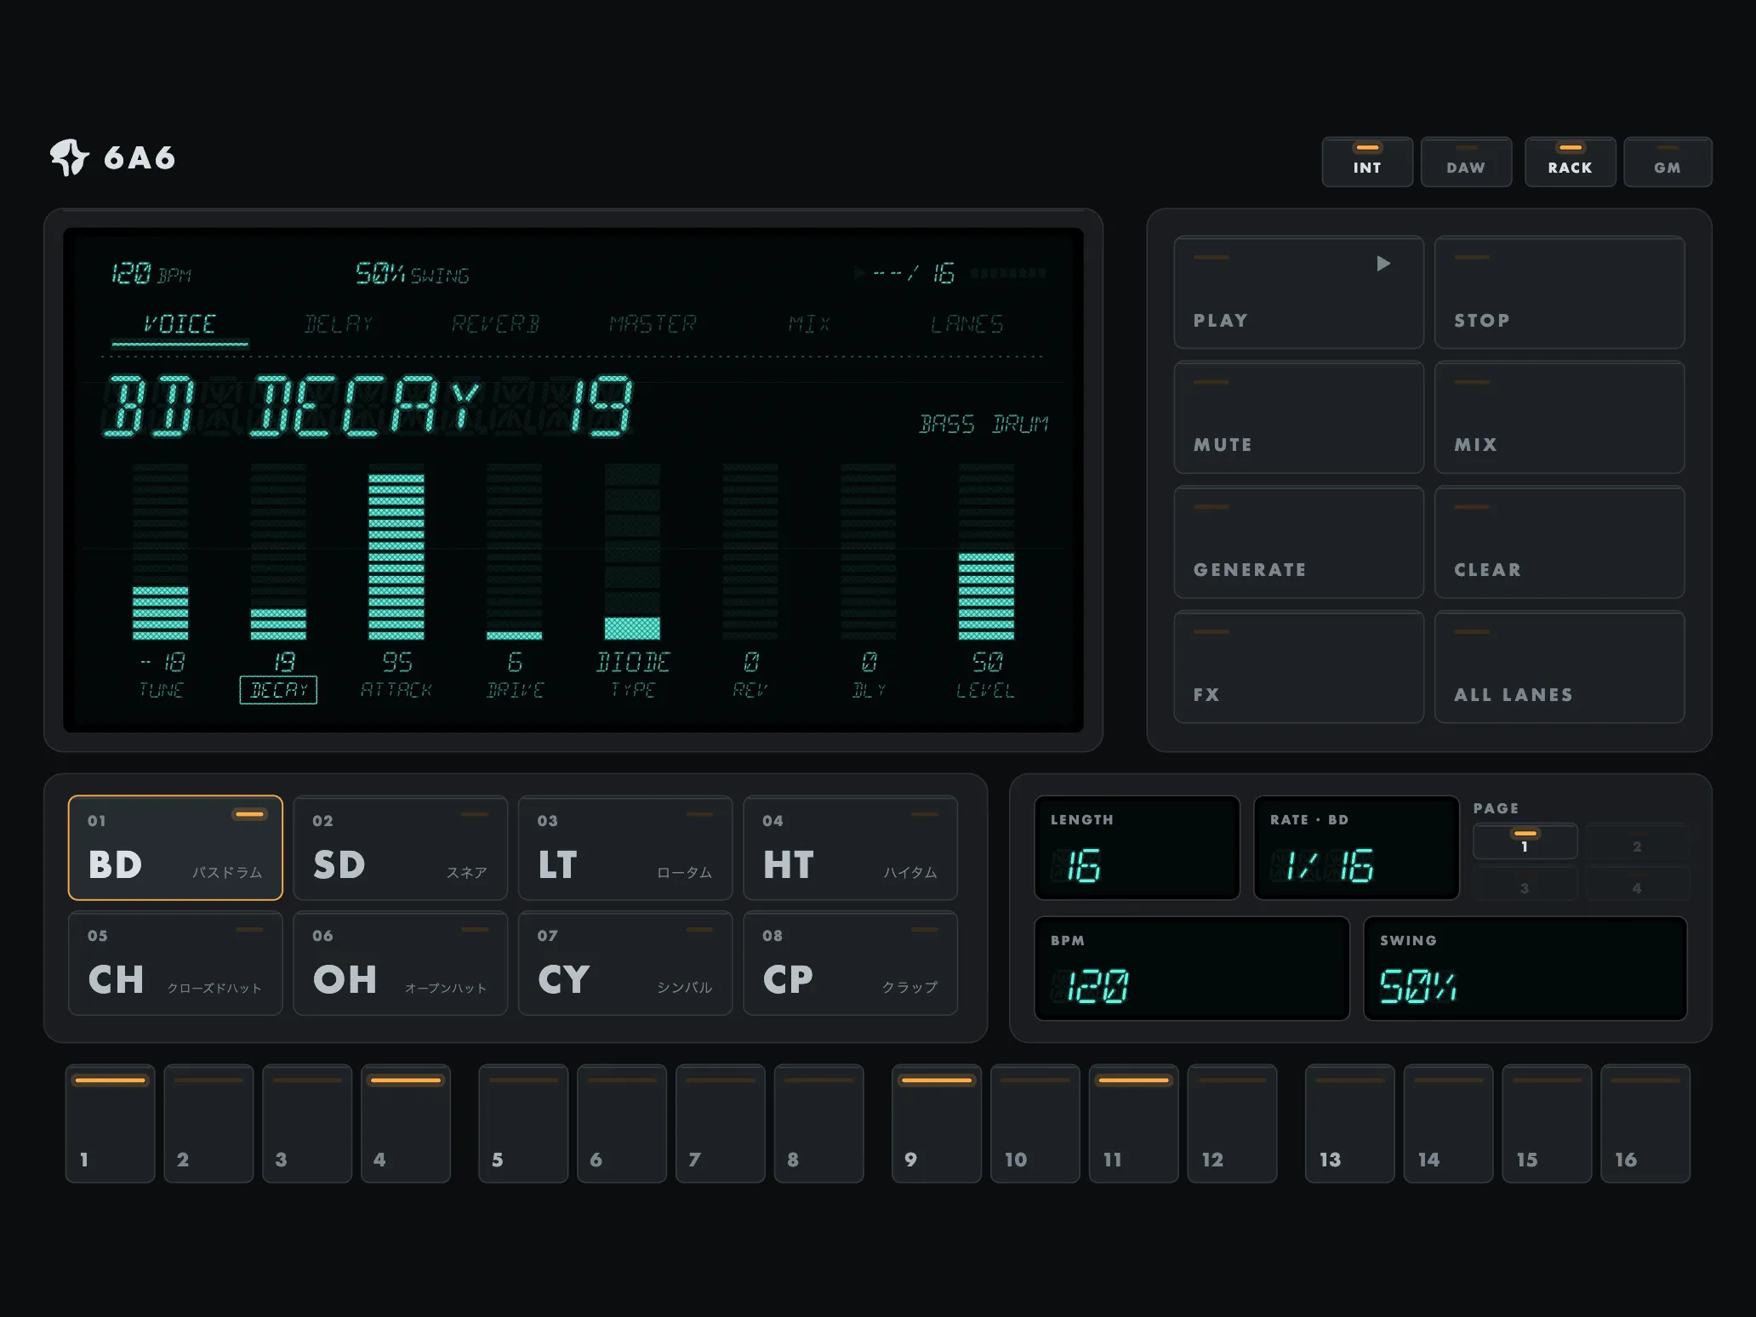
Task: Adjust the TUNE bar meter
Action: 160,551
